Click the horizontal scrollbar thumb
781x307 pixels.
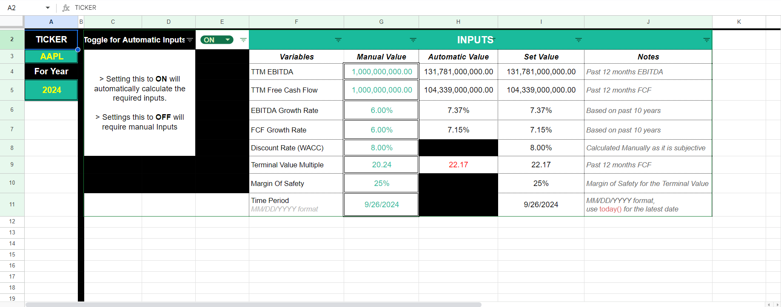(253, 304)
